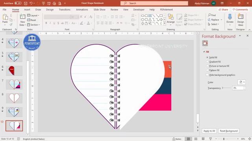Check Hide background graphics box
The image size is (252, 141).
(x=208, y=75)
